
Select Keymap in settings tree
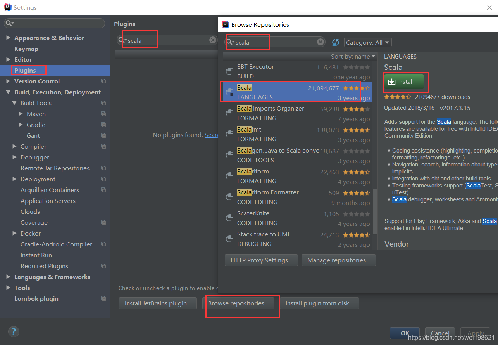pos(26,49)
